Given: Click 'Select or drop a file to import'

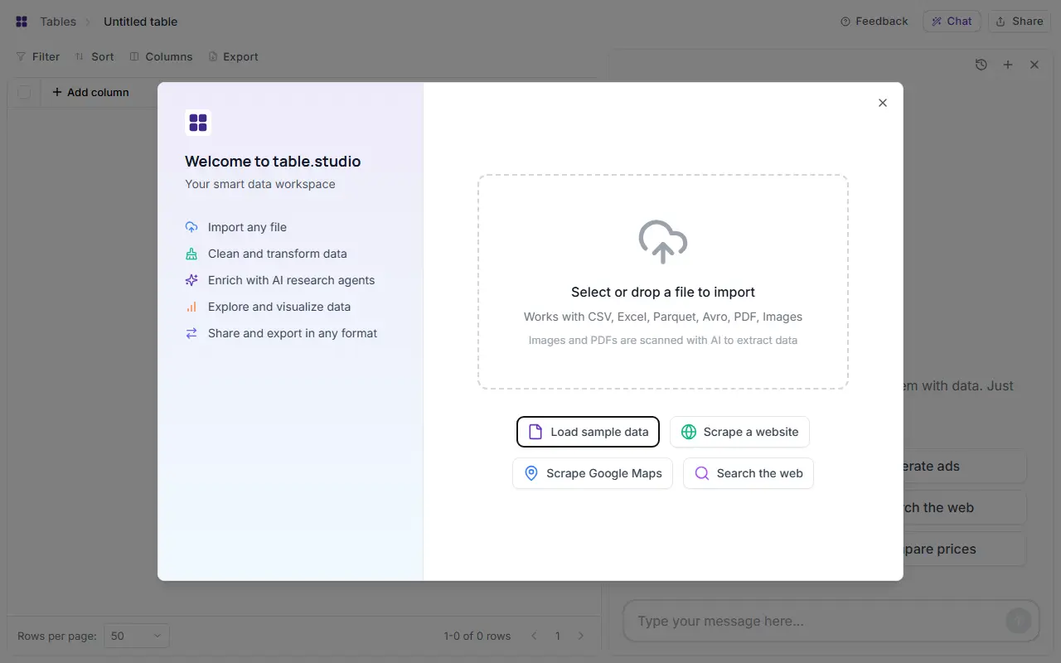Looking at the screenshot, I should [x=663, y=292].
